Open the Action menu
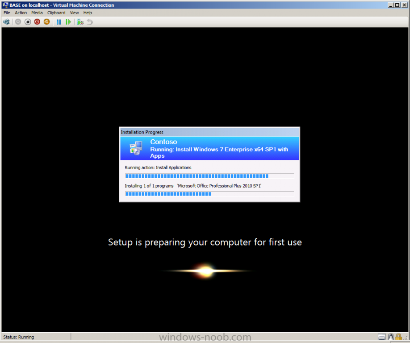Image resolution: width=410 pixels, height=343 pixels. (21, 13)
